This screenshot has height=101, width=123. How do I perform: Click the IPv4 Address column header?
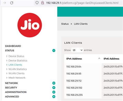click(x=74, y=59)
